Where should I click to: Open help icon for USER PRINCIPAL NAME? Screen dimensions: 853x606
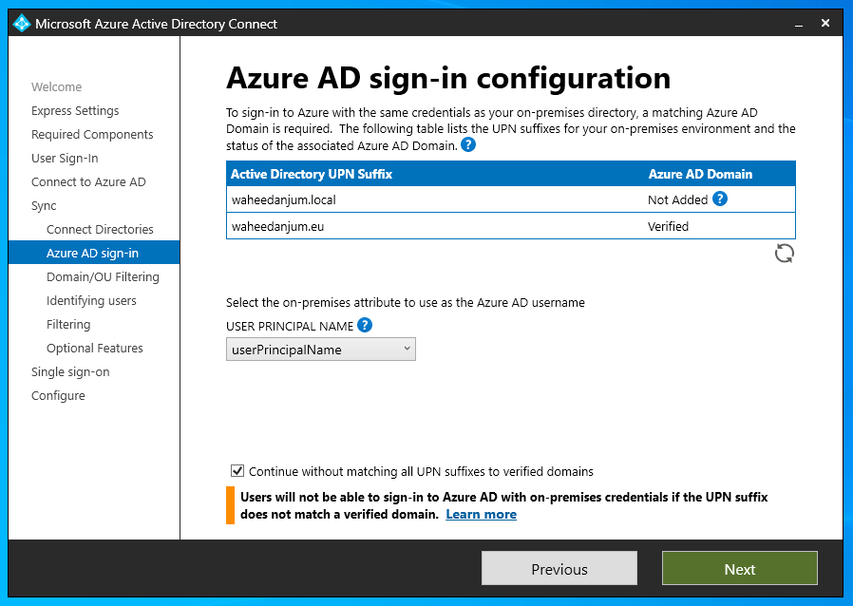coord(365,325)
